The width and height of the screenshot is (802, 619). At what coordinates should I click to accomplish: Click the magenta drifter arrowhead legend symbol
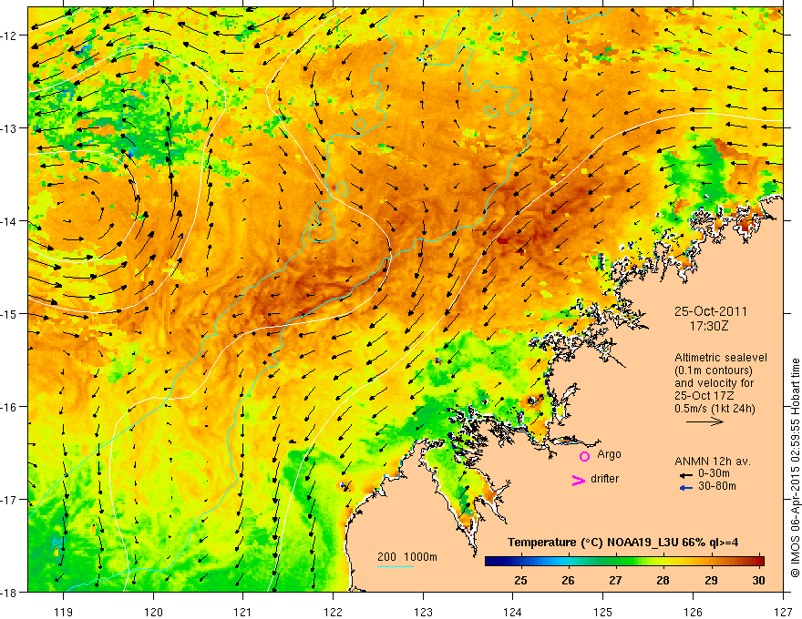[x=579, y=480]
